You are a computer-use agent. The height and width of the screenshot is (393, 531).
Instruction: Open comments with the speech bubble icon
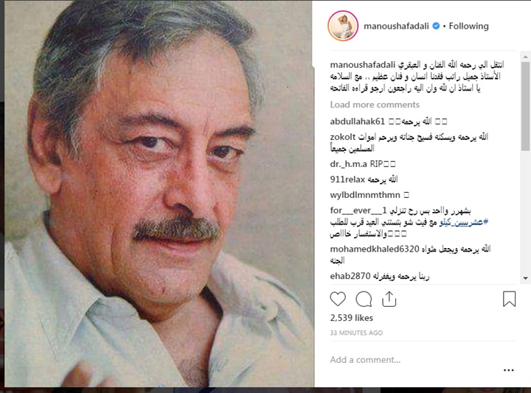pyautogui.click(x=364, y=299)
